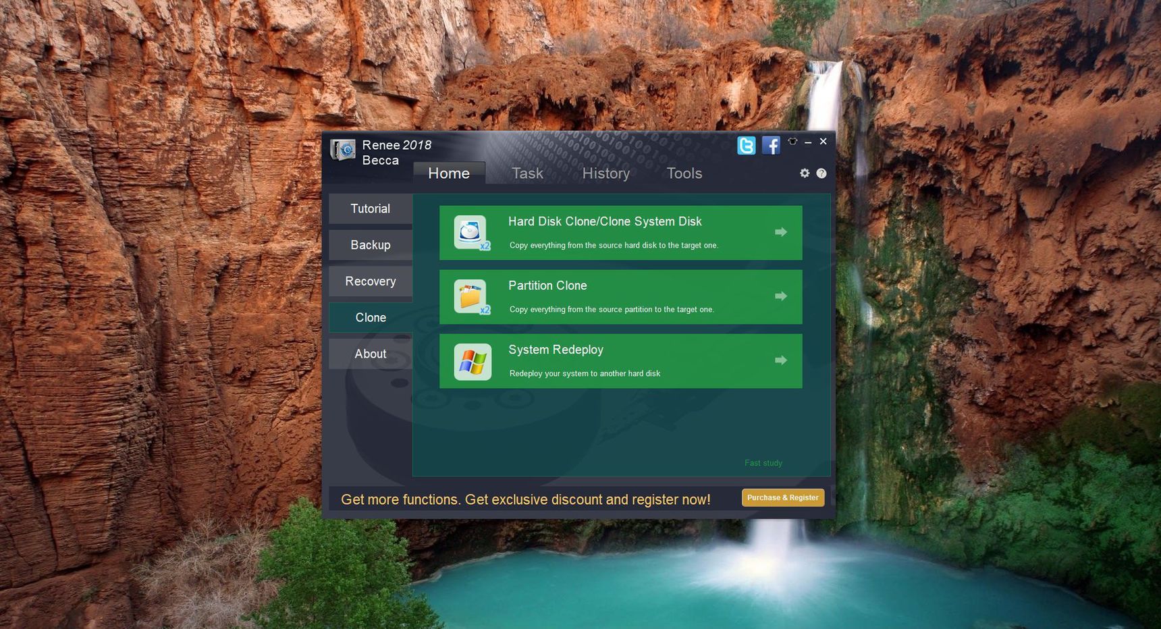
Task: Click the Partition Clone folder icon
Action: pos(472,297)
